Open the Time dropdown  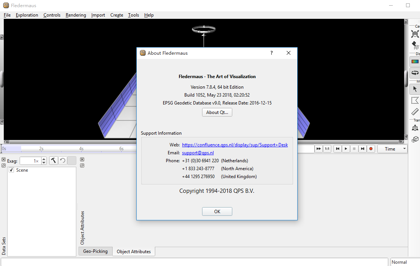392,149
